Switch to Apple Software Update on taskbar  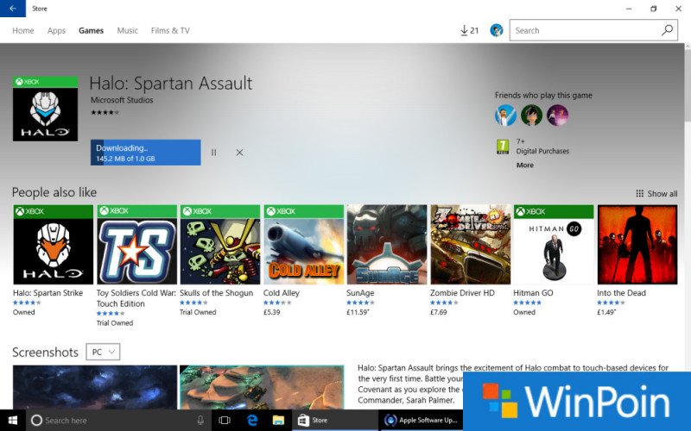coord(421,421)
